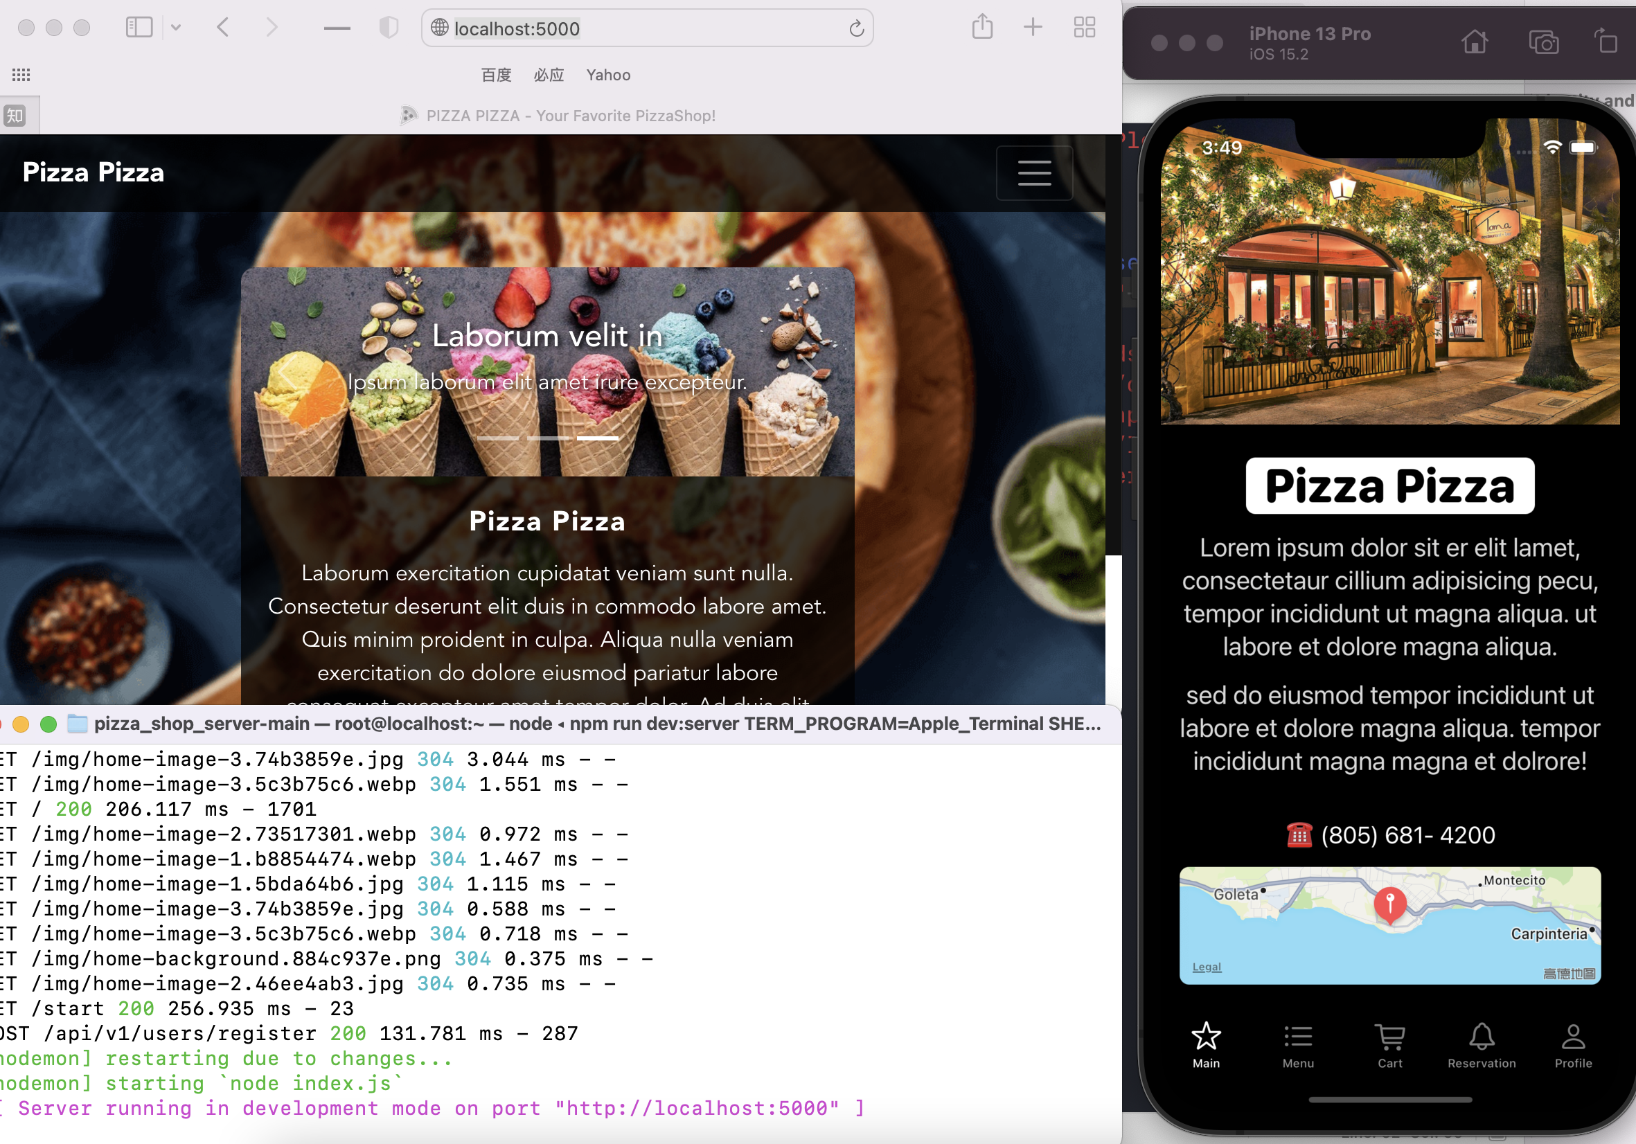
Task: Open the 百度 bookmark
Action: click(496, 75)
